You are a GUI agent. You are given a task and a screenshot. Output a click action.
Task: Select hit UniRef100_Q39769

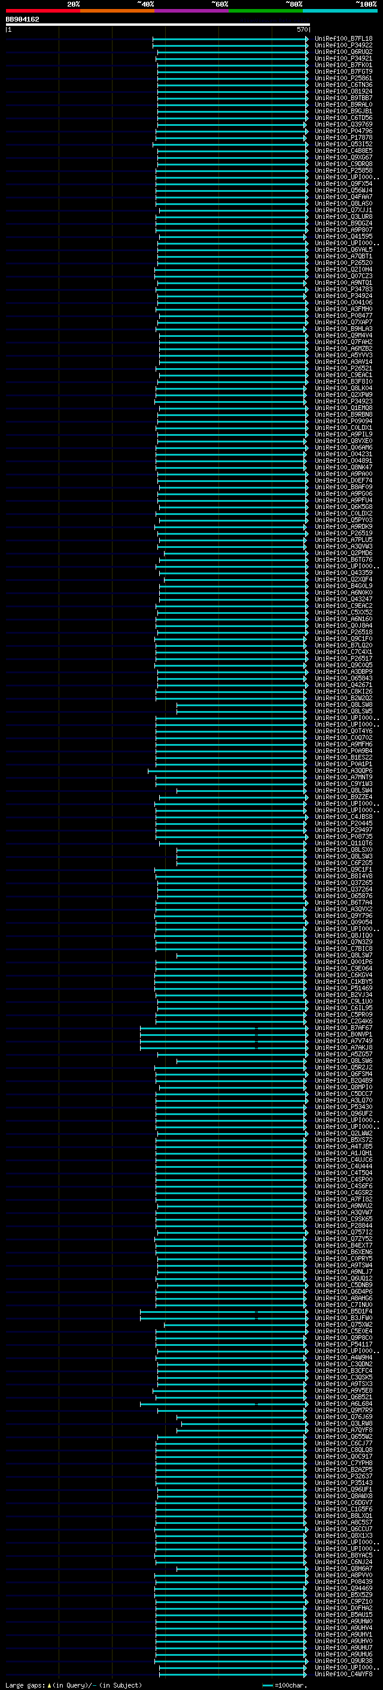pyautogui.click(x=344, y=125)
